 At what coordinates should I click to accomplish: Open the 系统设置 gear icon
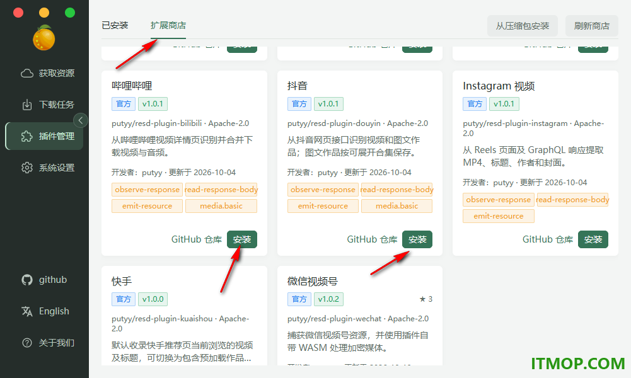[27, 168]
